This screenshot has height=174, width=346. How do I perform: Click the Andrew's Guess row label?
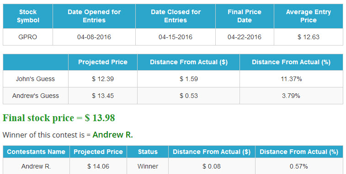tap(36, 96)
